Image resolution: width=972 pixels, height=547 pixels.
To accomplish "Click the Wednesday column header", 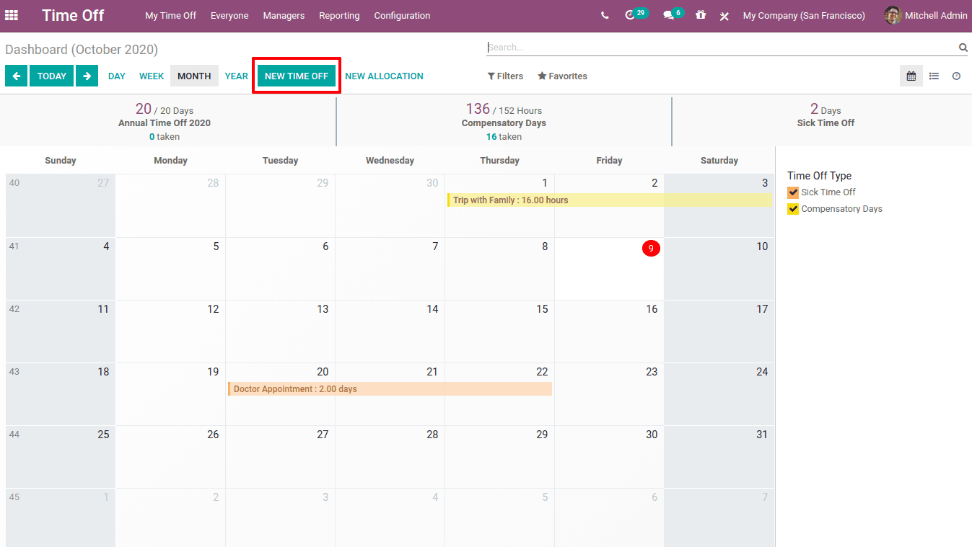I will pos(390,161).
